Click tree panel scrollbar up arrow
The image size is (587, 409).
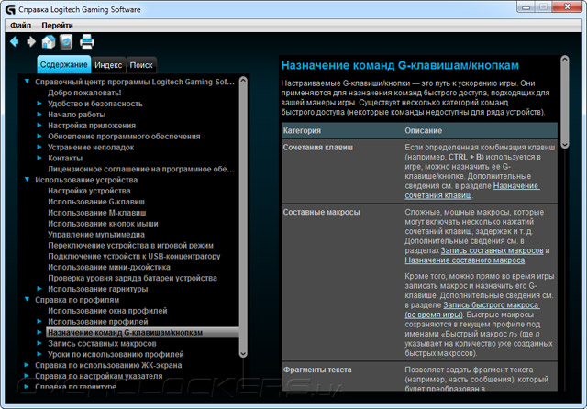(243, 80)
